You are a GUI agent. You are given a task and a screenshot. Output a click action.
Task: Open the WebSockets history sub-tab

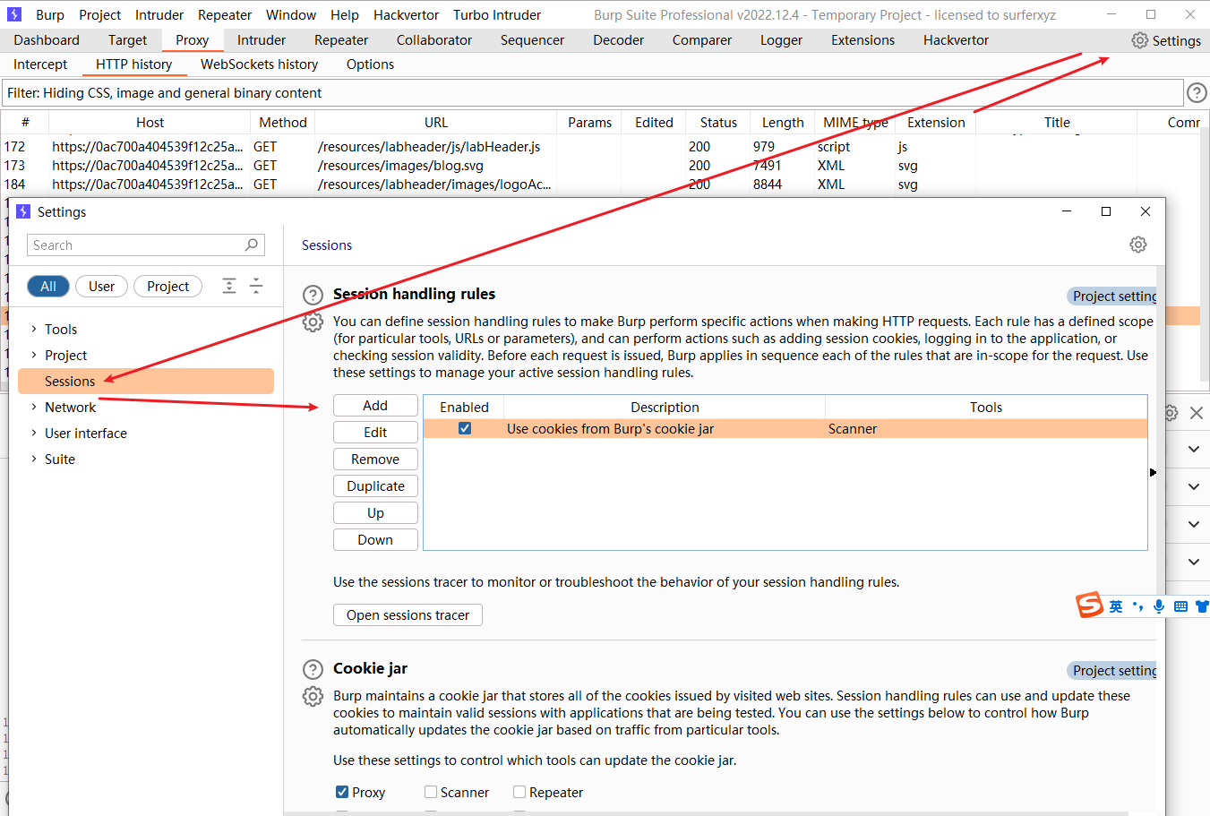click(x=259, y=64)
